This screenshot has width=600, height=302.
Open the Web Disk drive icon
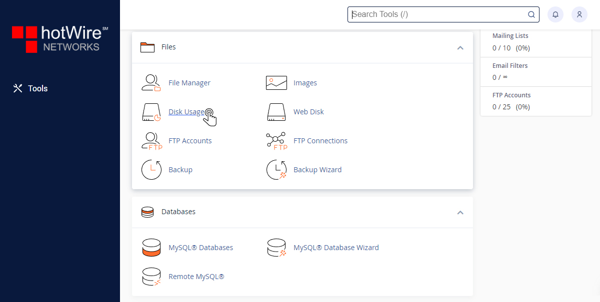[276, 112]
